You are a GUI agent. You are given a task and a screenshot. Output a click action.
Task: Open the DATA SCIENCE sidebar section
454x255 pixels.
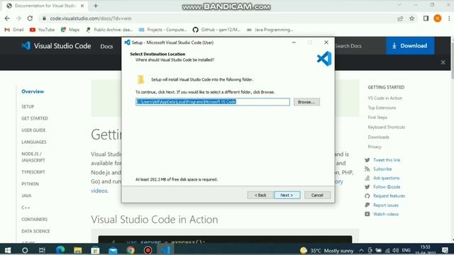[x=35, y=232]
